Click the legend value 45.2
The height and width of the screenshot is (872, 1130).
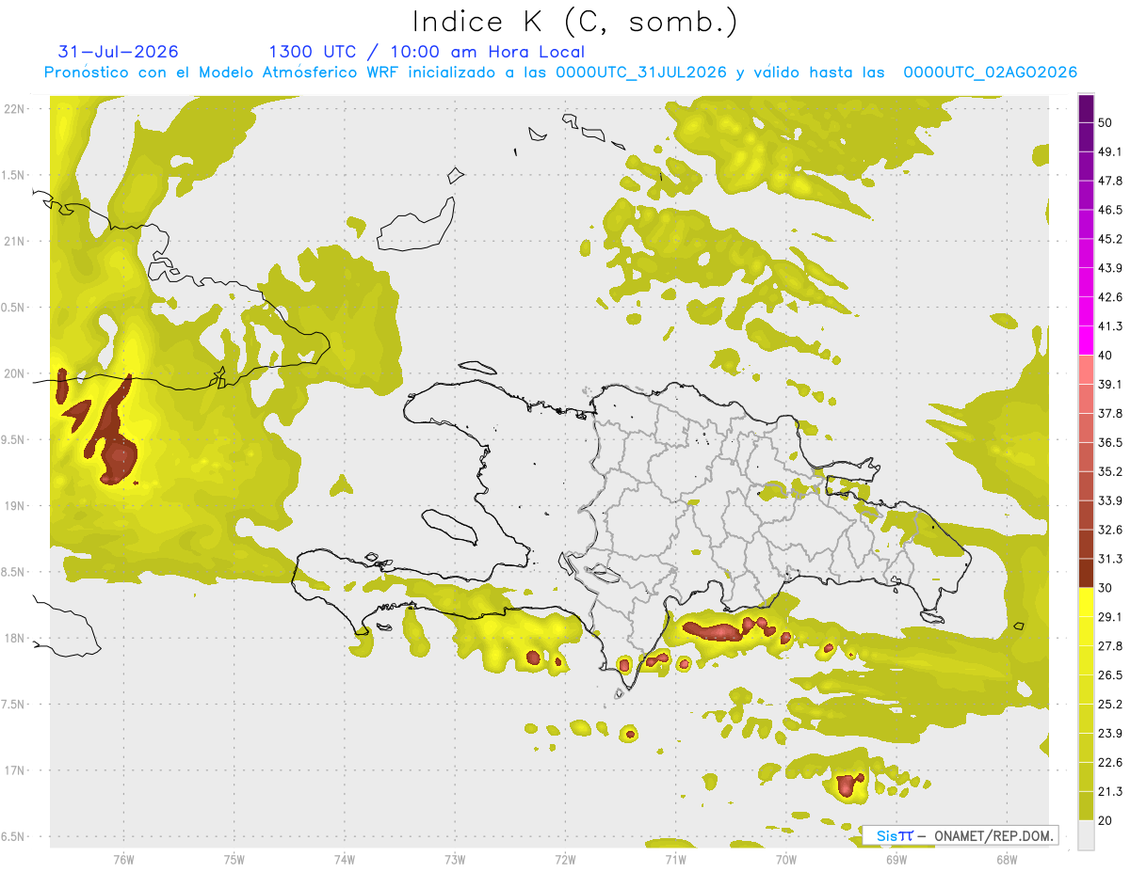pyautogui.click(x=1110, y=239)
